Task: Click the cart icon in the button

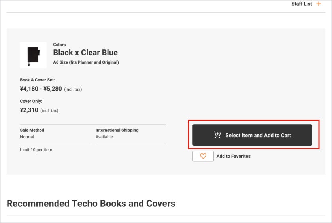Action: pos(217,135)
